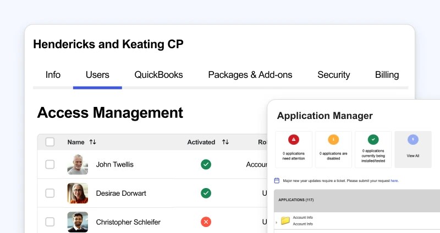This screenshot has width=440, height=233.
Task: Check the box for Christopher Schleifer
Action: (50, 222)
